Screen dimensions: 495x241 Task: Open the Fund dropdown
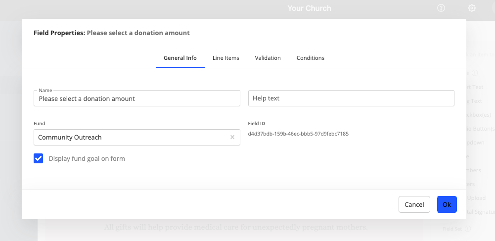131,137
